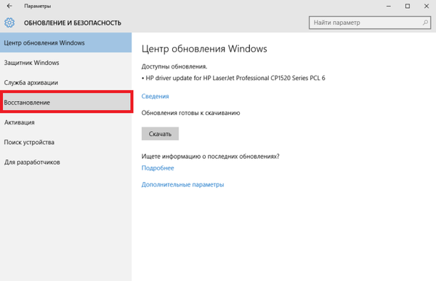Maximize the Параметры window
This screenshot has height=281, width=436.
408,6
